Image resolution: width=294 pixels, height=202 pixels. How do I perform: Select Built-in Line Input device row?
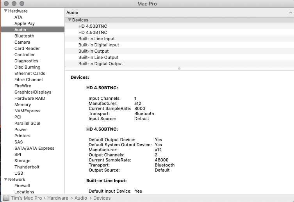pos(96,39)
